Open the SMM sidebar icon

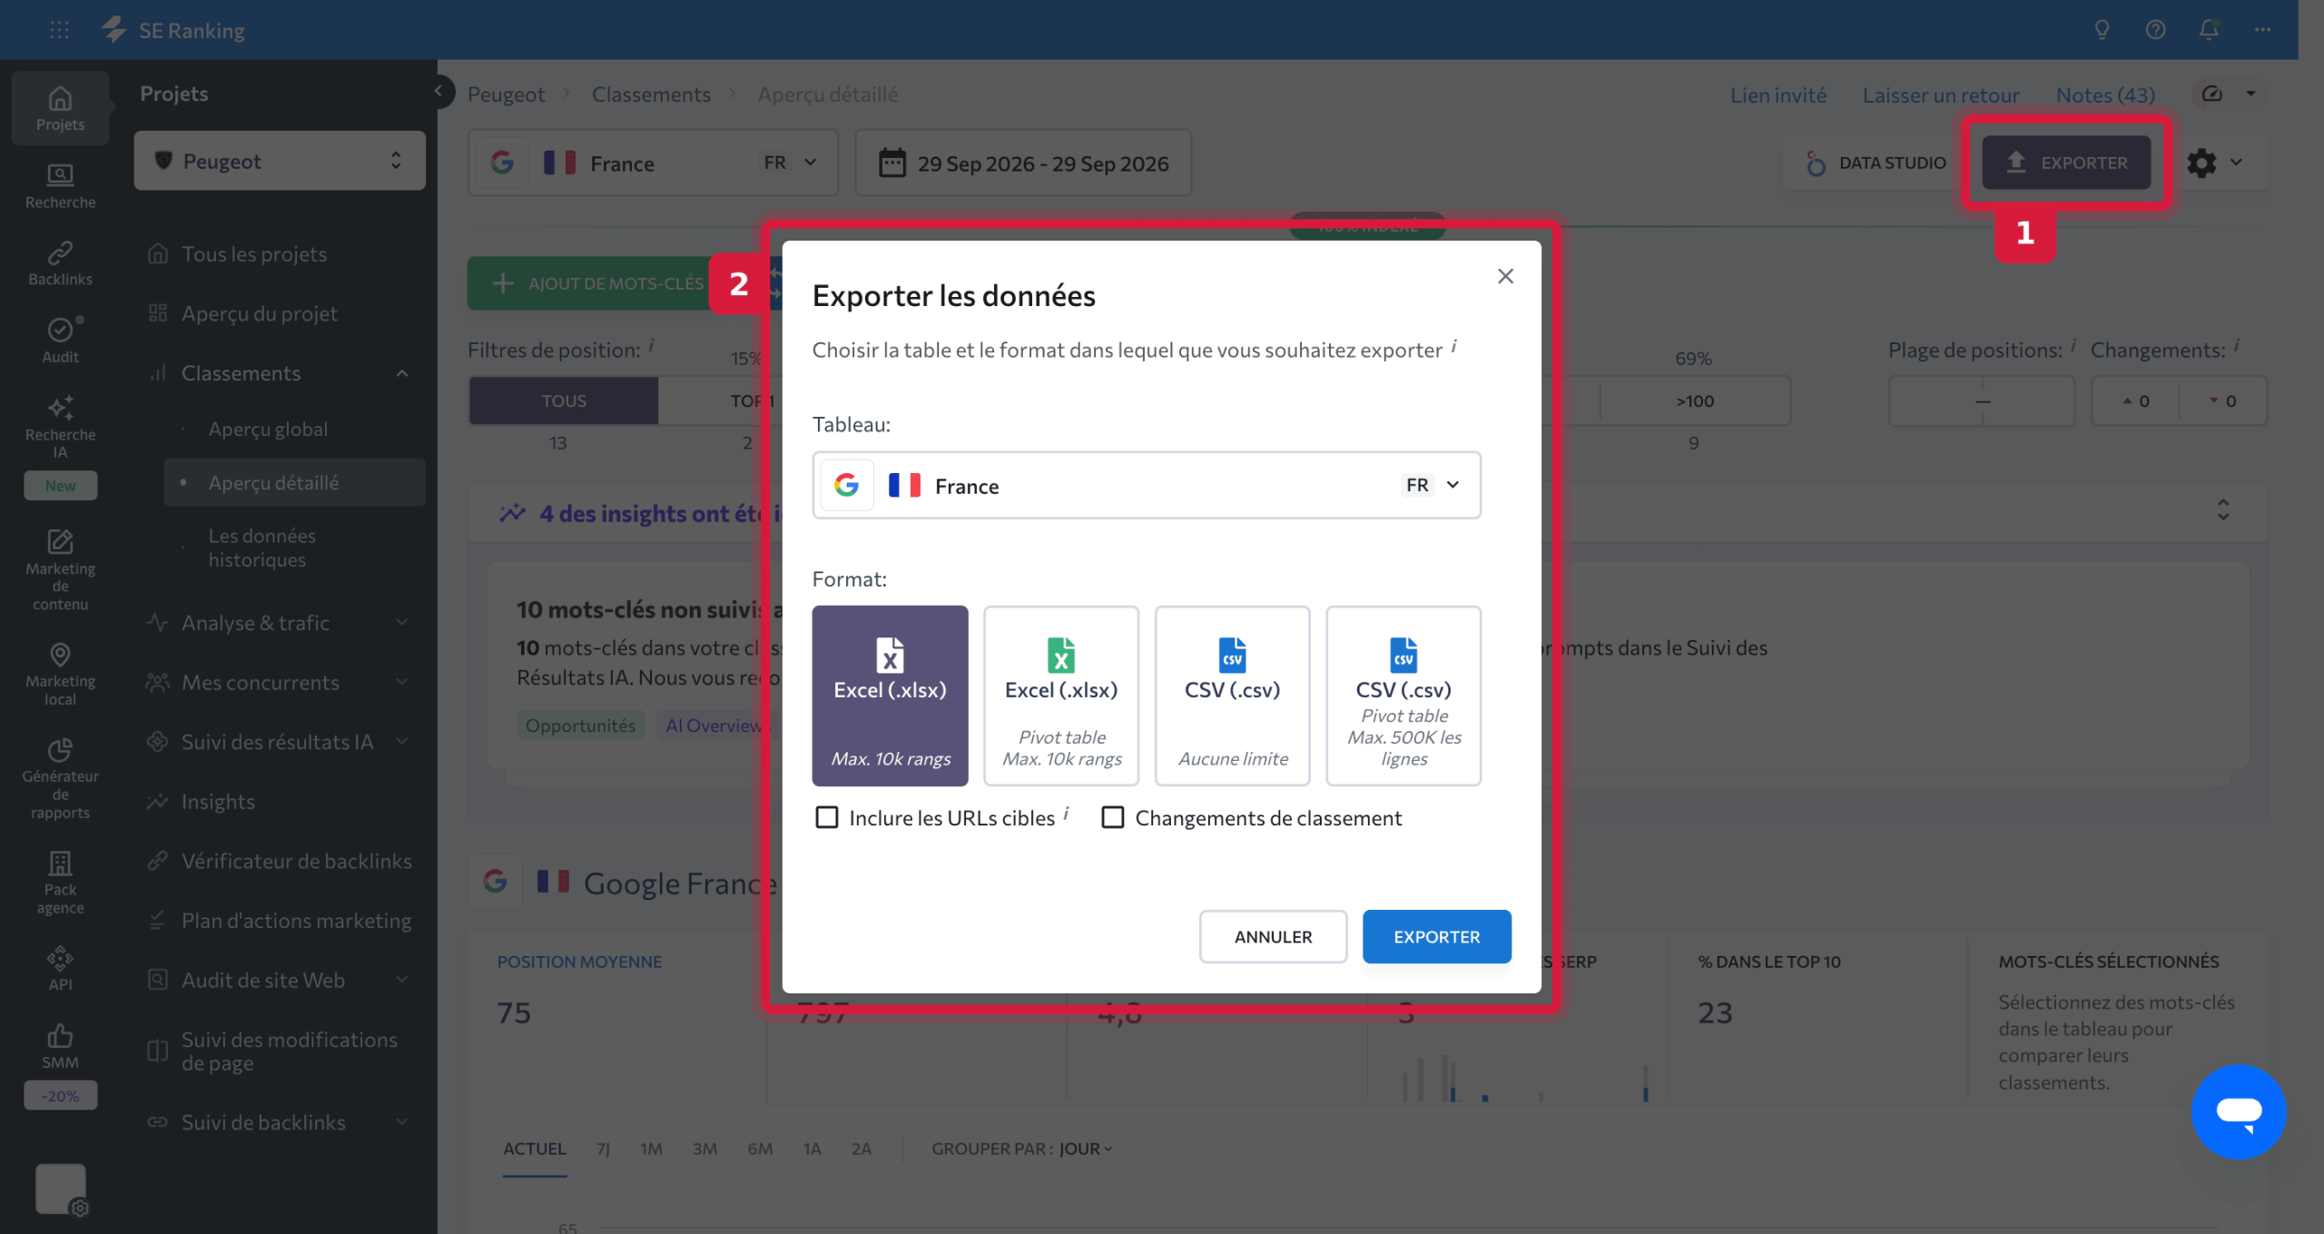tap(60, 1046)
